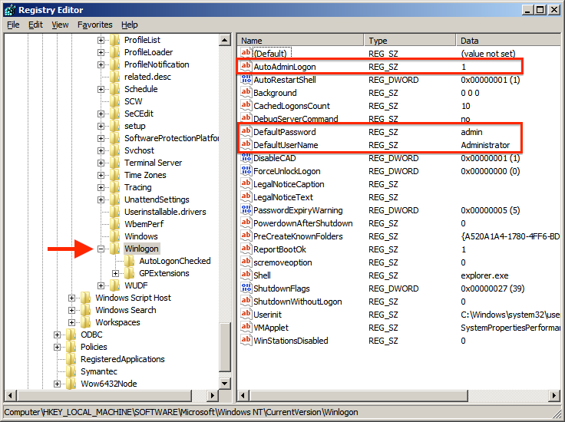
Task: Click the Symantec folder icon
Action: click(71, 371)
